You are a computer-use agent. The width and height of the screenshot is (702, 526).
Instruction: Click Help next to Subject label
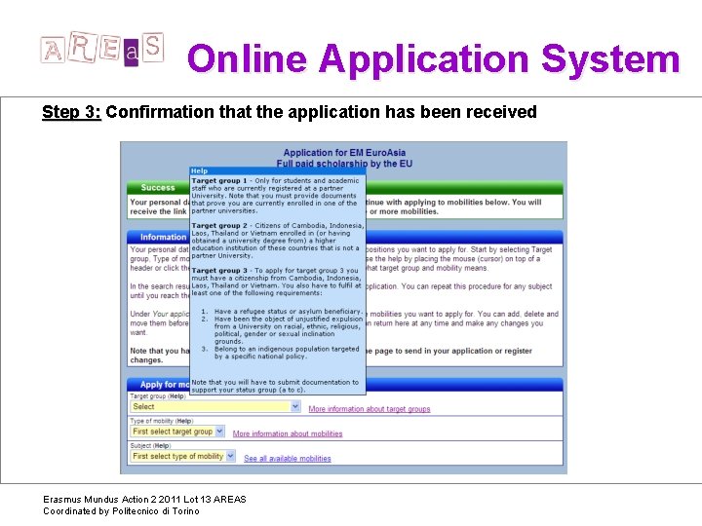pyautogui.click(x=162, y=445)
